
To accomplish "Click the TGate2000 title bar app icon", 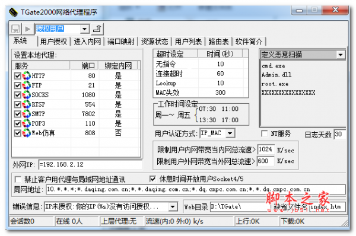I will click(13, 12).
